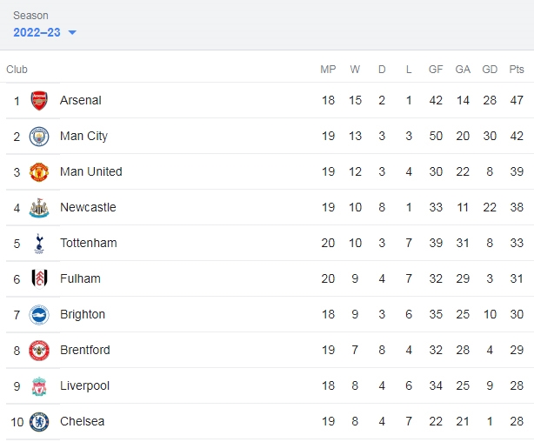This screenshot has height=442, width=534.
Task: Click the Brighton club crest
Action: click(39, 315)
